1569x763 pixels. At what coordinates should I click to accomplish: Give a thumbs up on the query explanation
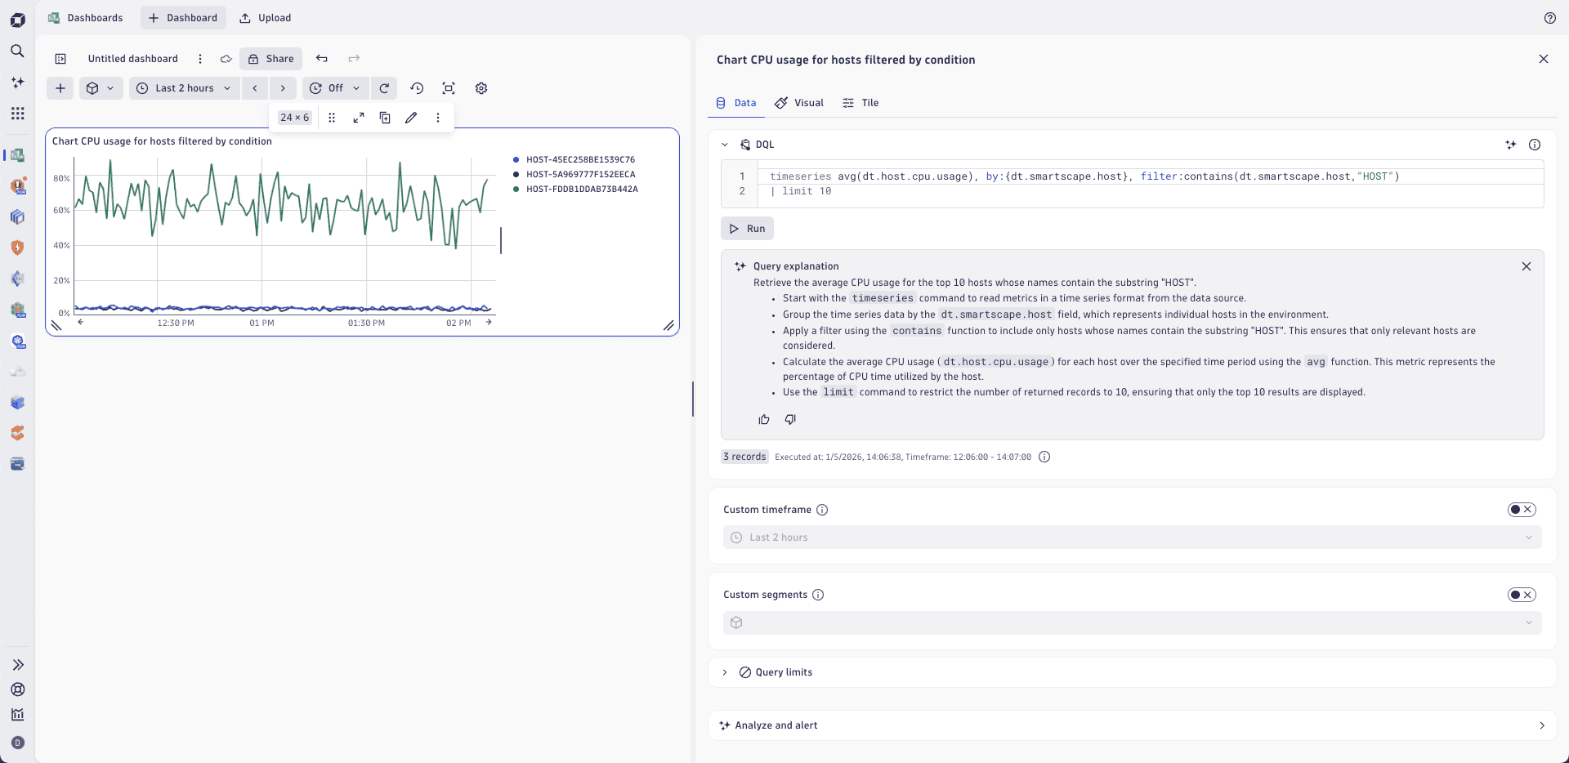coord(763,419)
